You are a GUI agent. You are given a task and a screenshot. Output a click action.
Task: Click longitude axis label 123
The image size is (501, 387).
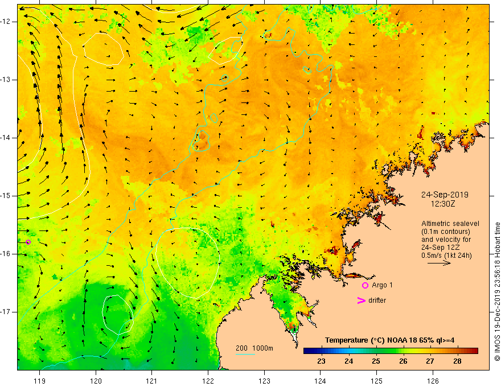264,381
